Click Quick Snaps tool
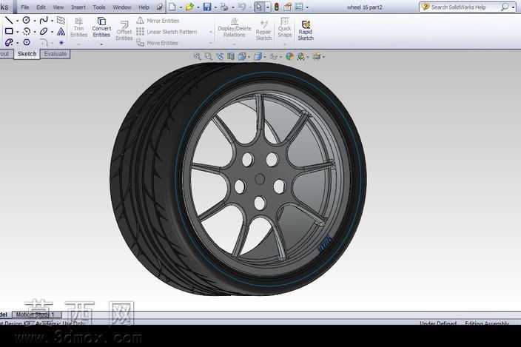The image size is (521, 347). point(285,27)
